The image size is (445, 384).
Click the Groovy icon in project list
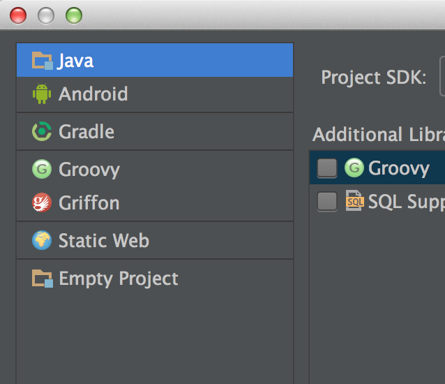pos(42,169)
